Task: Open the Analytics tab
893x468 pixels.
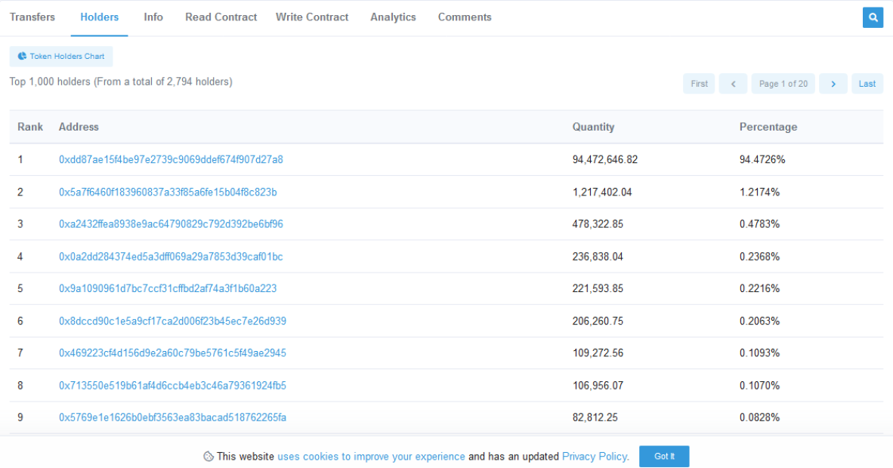Action: pos(393,17)
